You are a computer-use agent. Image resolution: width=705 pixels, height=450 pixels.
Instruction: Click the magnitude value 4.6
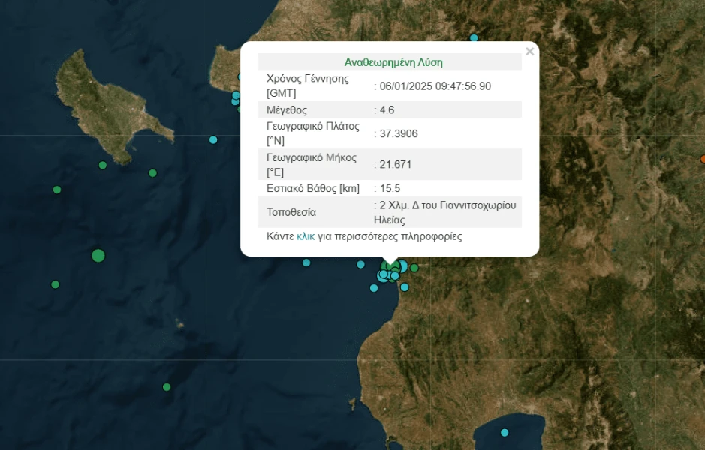click(x=387, y=110)
